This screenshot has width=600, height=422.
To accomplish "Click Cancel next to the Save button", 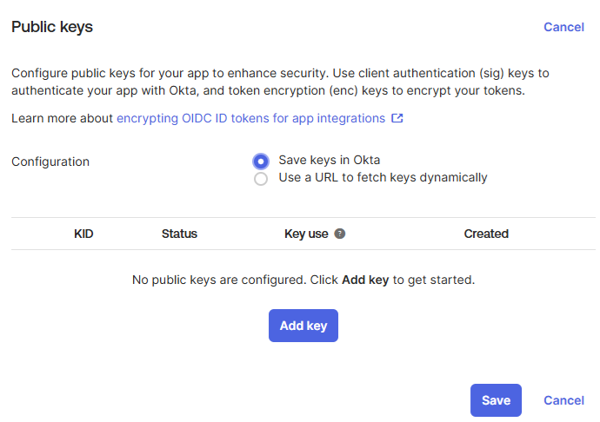I will [563, 400].
